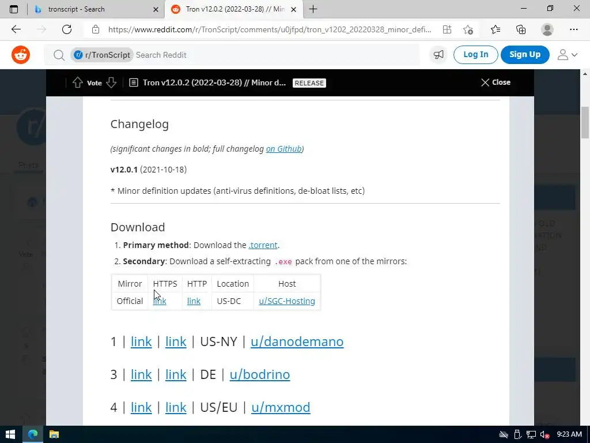Click the safely remove hardware tray icon
590x443 pixels.
click(x=517, y=435)
